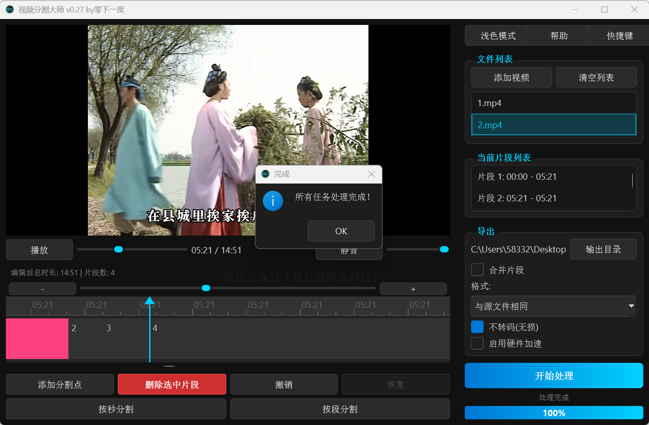
Task: Disable the 不转码(无损) lossless checkbox
Action: tap(477, 326)
